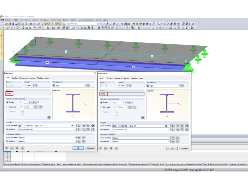The width and height of the screenshot is (248, 186).
Task: Pick line graphically in left dialog
Action: 36,85
